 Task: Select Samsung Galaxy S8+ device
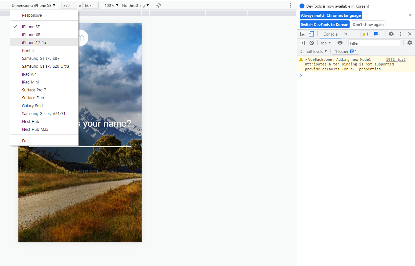pyautogui.click(x=44, y=59)
